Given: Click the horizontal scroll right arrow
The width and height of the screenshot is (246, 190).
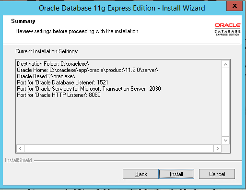Looking at the screenshot, I should pos(217,149).
